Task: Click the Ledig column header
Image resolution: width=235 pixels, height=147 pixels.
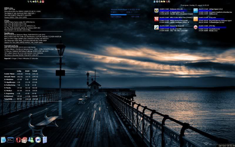Action: [x=19, y=71]
